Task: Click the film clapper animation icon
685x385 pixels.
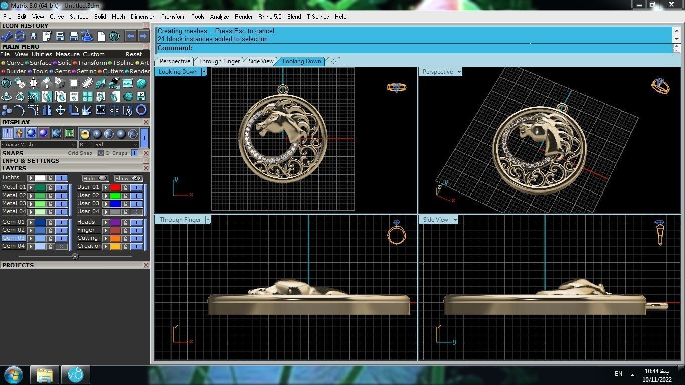Action: tap(33, 97)
